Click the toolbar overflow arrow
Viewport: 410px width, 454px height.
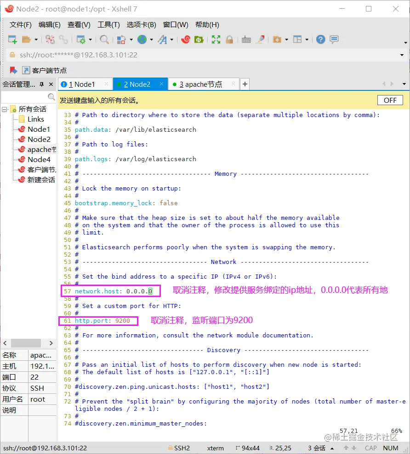pyautogui.click(x=405, y=43)
